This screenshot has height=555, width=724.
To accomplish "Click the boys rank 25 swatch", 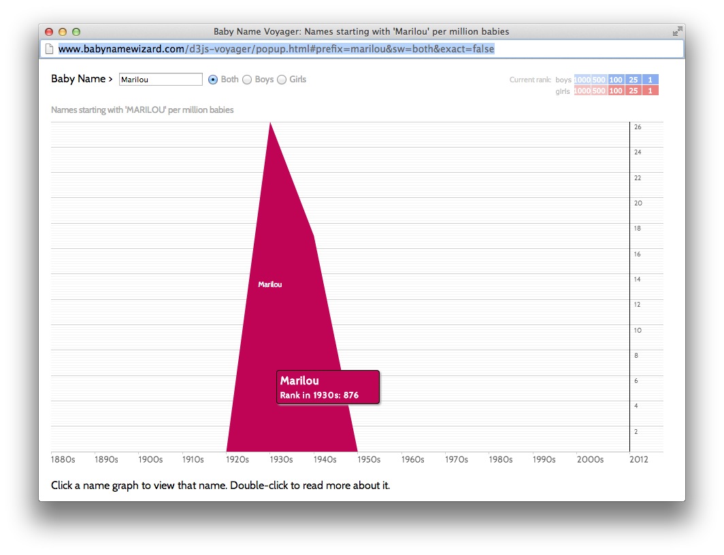I will [x=633, y=80].
